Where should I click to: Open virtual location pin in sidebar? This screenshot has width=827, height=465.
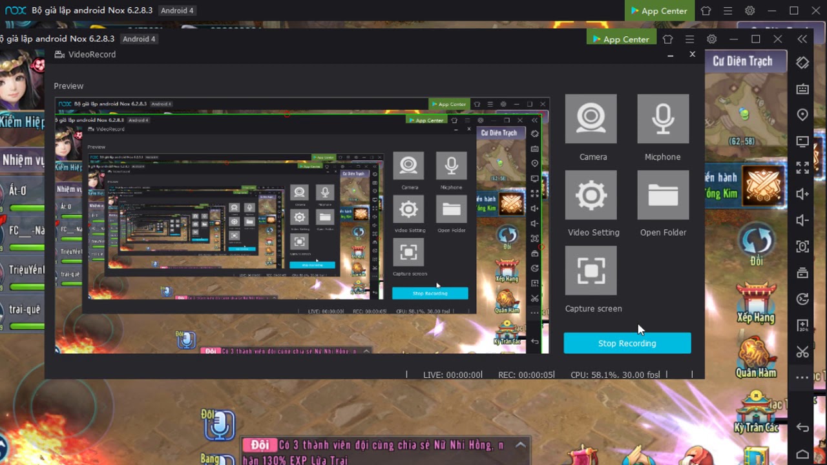tap(802, 115)
